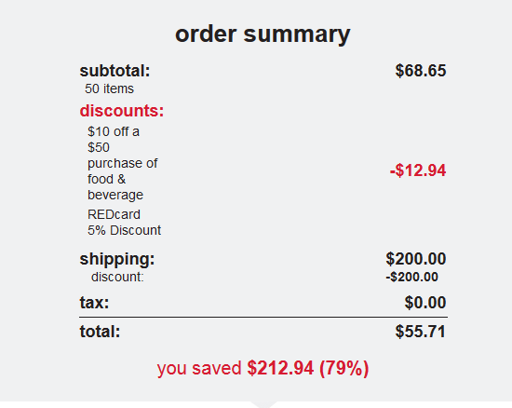The height and width of the screenshot is (408, 512).
Task: Click the $200.00 shipping cost
Action: [x=416, y=259]
